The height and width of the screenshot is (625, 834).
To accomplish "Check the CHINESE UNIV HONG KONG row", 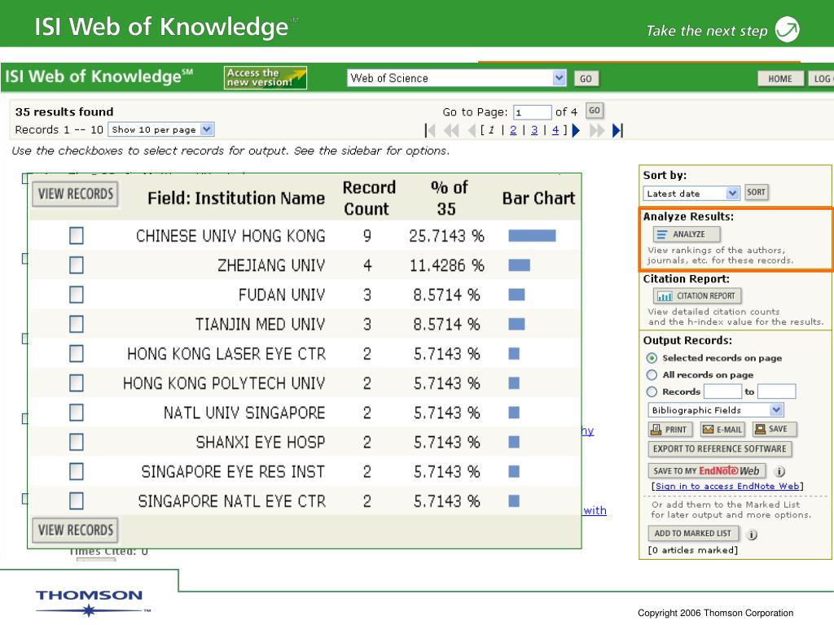I will (77, 235).
